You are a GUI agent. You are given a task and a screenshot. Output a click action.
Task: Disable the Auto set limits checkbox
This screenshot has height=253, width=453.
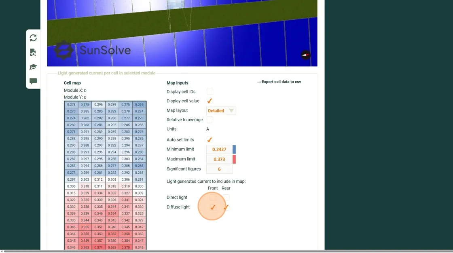pyautogui.click(x=210, y=140)
